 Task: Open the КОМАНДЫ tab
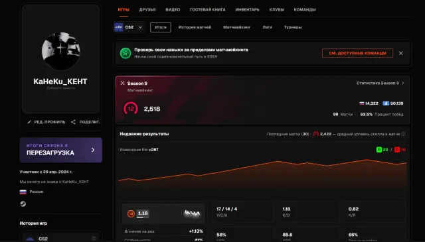(305, 9)
